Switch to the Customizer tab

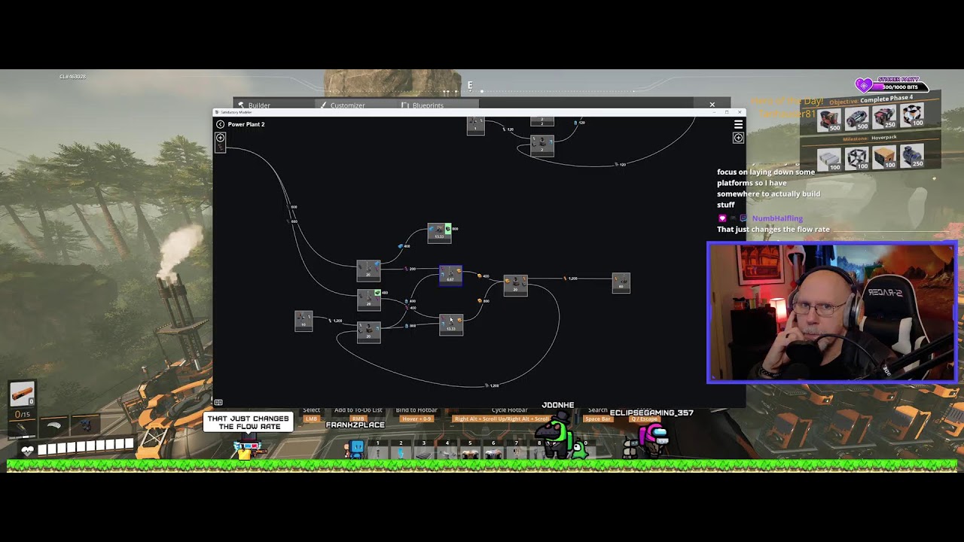coord(343,105)
